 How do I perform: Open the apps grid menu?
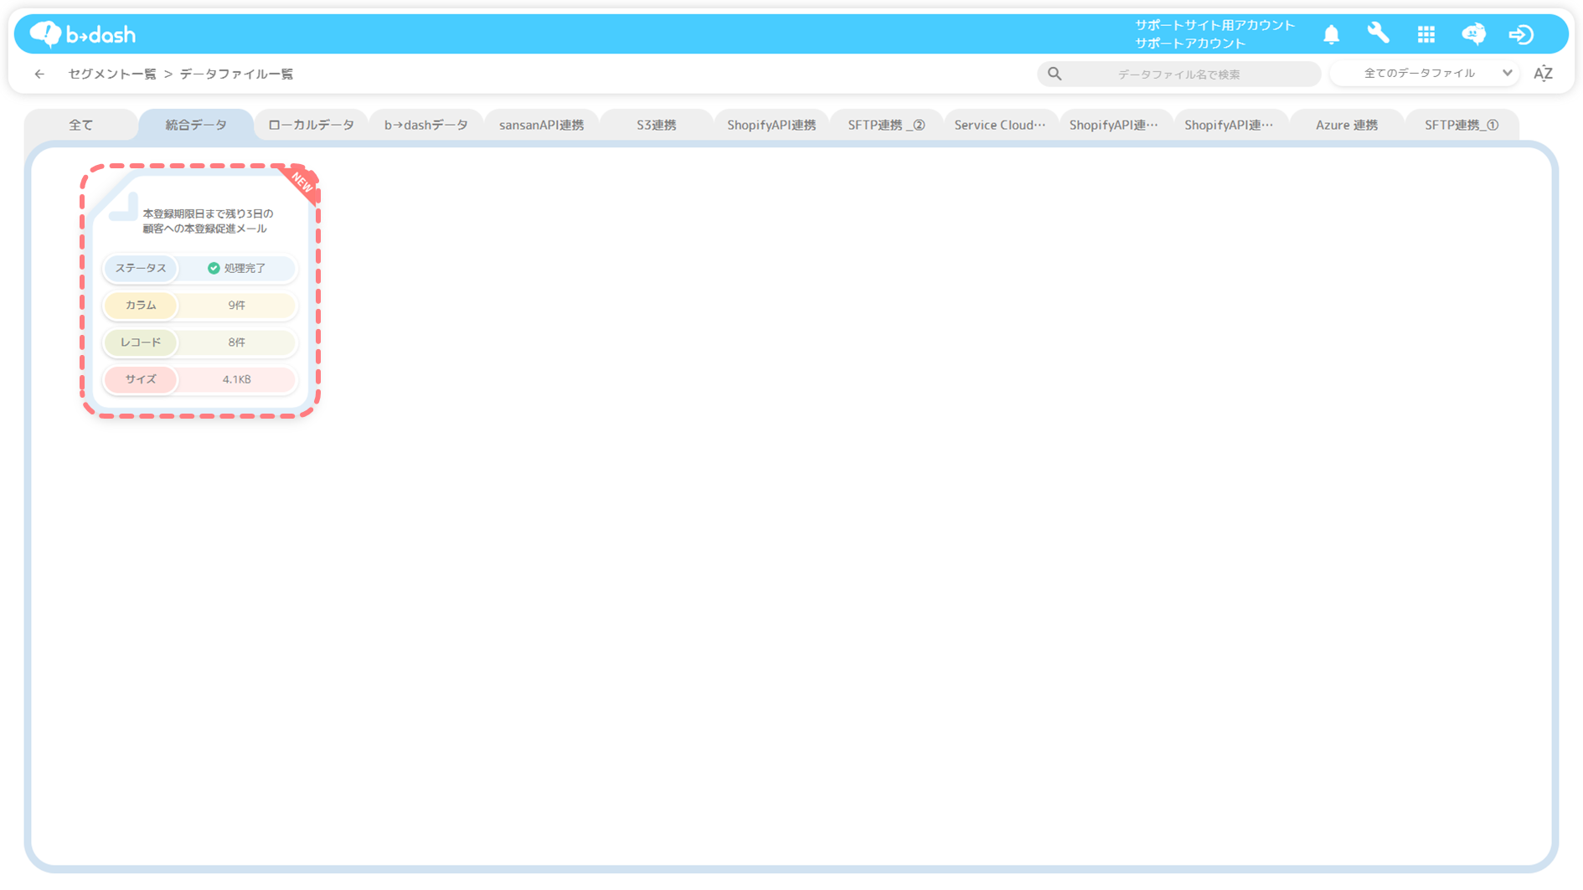[1426, 34]
